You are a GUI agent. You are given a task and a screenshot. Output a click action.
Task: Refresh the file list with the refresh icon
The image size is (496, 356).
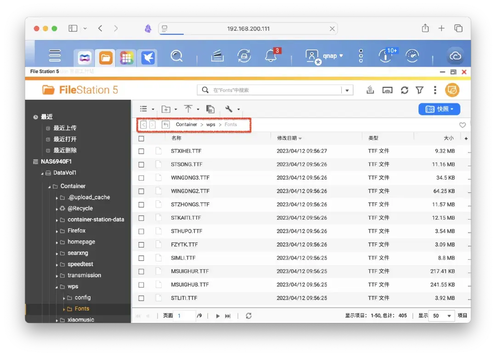(404, 90)
